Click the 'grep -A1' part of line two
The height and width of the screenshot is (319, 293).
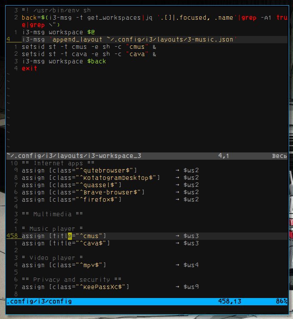click(x=256, y=18)
